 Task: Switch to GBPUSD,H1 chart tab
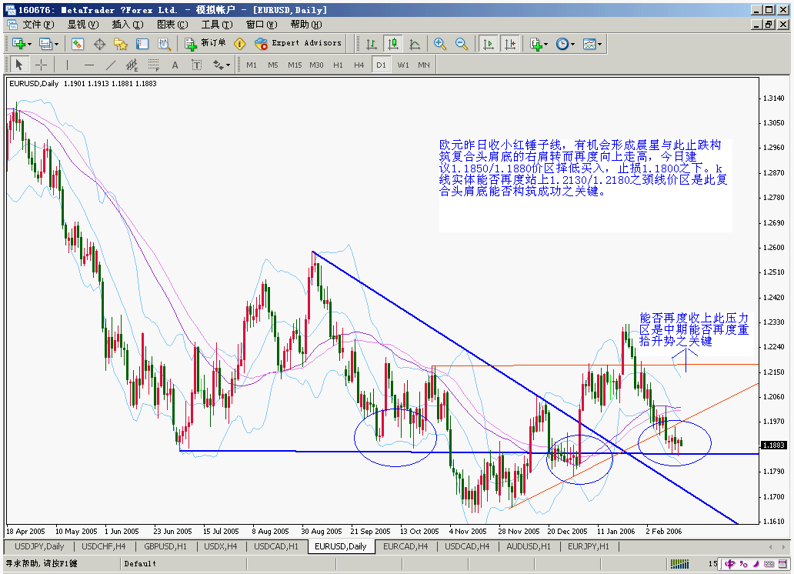165,546
